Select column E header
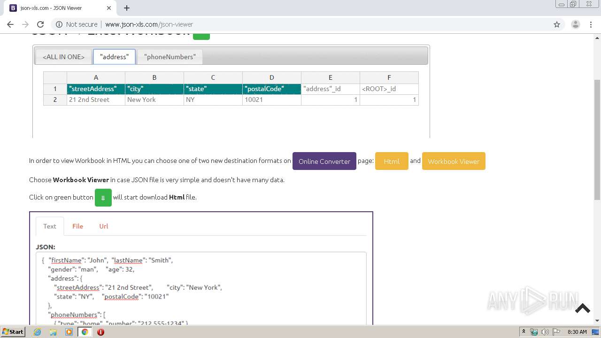 click(331, 77)
